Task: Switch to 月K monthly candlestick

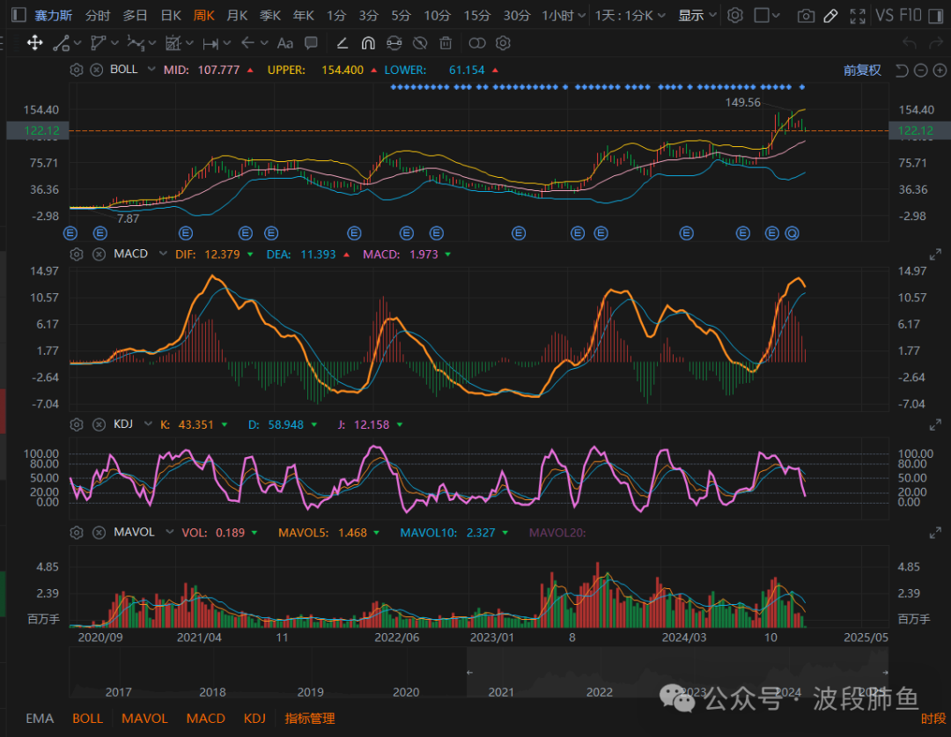Action: [237, 15]
